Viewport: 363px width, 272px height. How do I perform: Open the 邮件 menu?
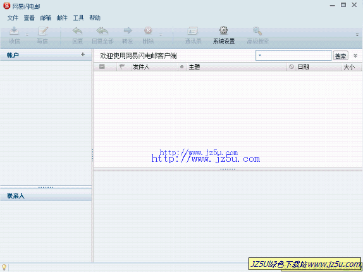[62, 18]
